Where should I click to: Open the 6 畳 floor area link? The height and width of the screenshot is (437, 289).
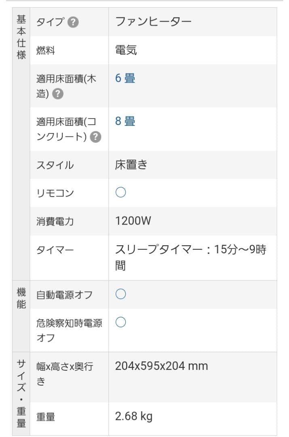click(x=123, y=78)
